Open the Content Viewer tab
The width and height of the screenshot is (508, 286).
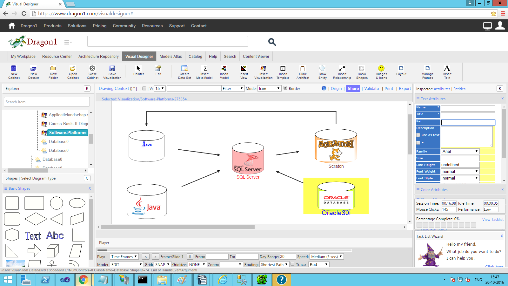tap(256, 56)
